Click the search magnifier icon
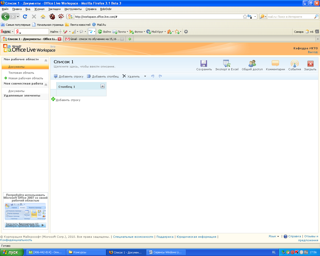This screenshot has height=256, width=320. pyautogui.click(x=316, y=16)
